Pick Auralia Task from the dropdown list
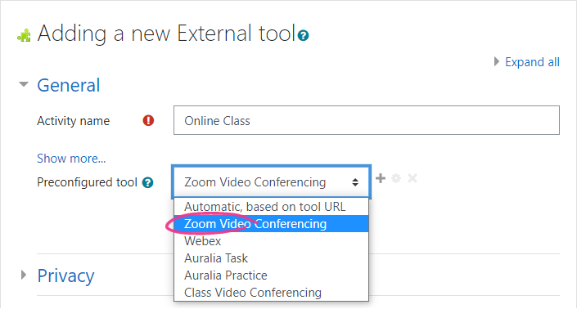The height and width of the screenshot is (309, 577). [271, 258]
